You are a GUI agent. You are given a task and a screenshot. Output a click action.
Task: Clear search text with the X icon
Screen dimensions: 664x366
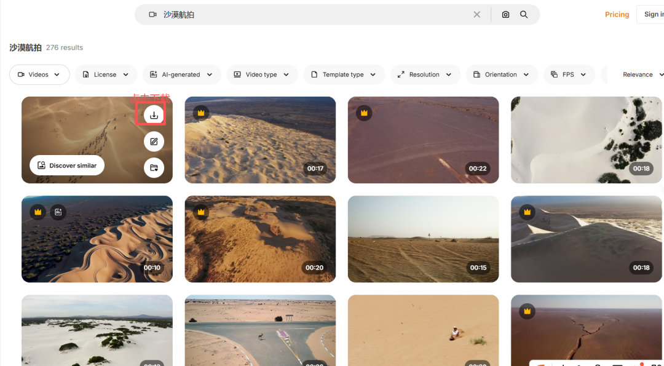(x=476, y=15)
